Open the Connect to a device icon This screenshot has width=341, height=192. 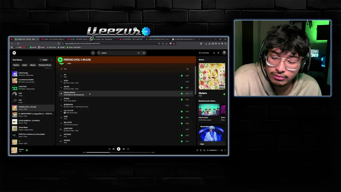tap(204, 150)
